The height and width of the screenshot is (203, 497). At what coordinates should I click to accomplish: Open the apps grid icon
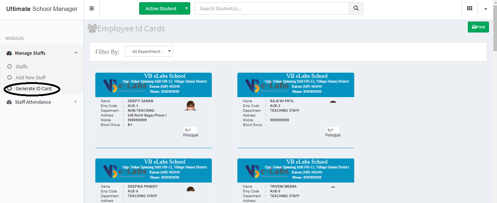click(x=470, y=9)
